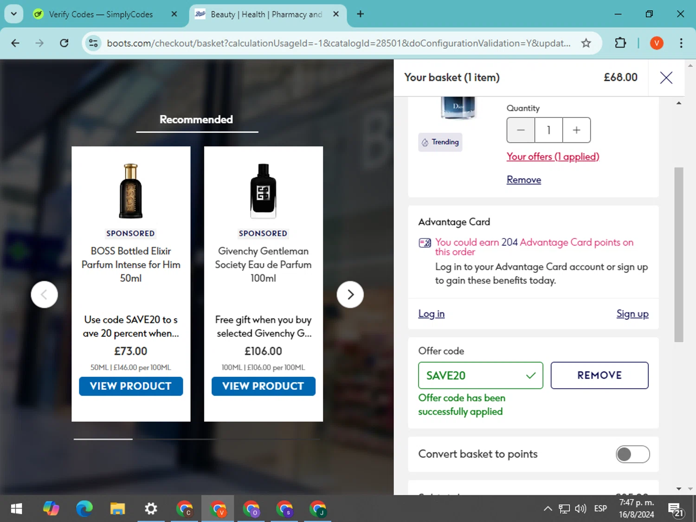This screenshot has width=696, height=522.
Task: Click the quantity field showing 1
Action: 548,130
